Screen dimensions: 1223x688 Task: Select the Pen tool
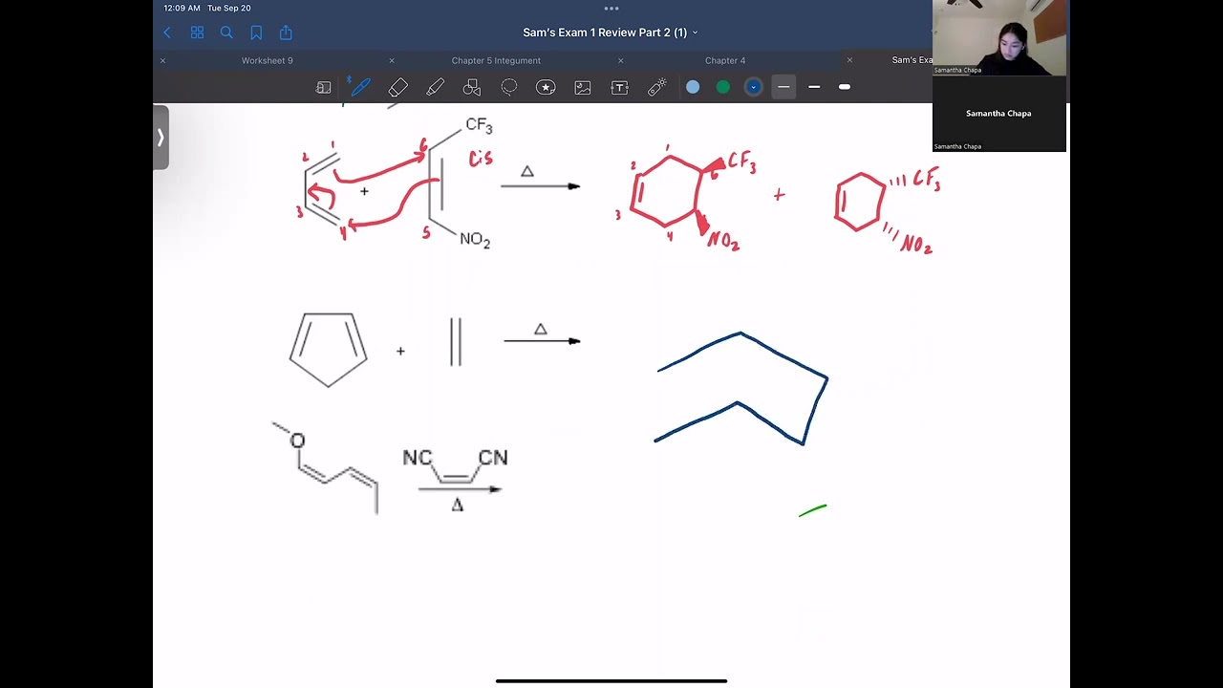360,87
